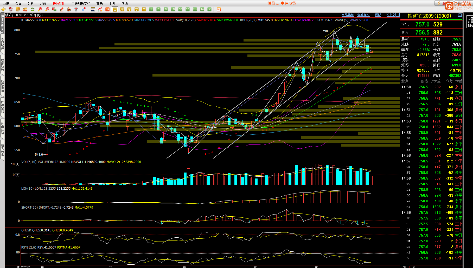Toggle quarterly 季 period button
Screen dimensions: 473x268
tap(137, 9)
